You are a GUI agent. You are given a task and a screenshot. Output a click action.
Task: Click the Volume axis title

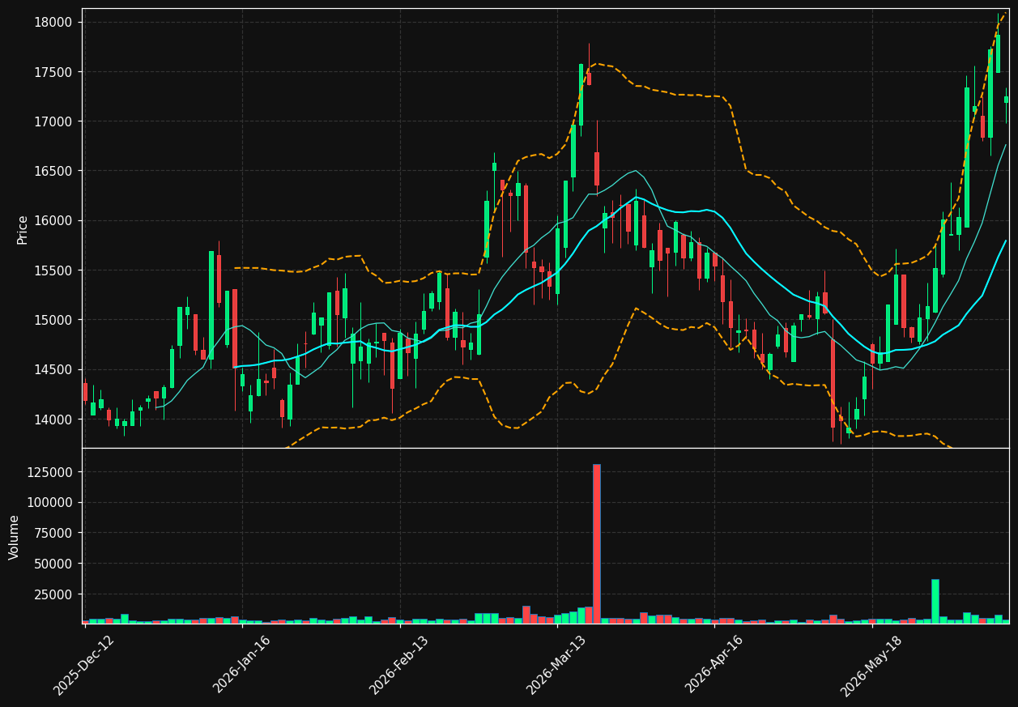[14, 537]
